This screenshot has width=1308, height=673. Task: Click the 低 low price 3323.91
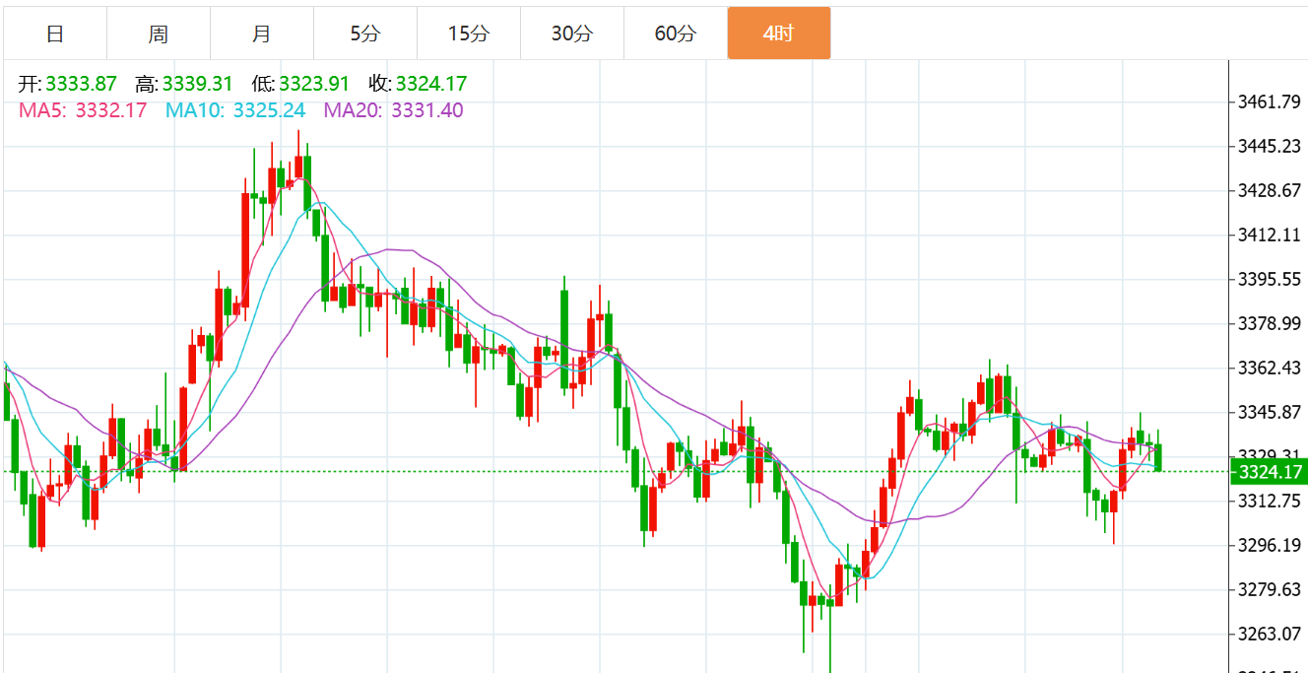coord(314,84)
